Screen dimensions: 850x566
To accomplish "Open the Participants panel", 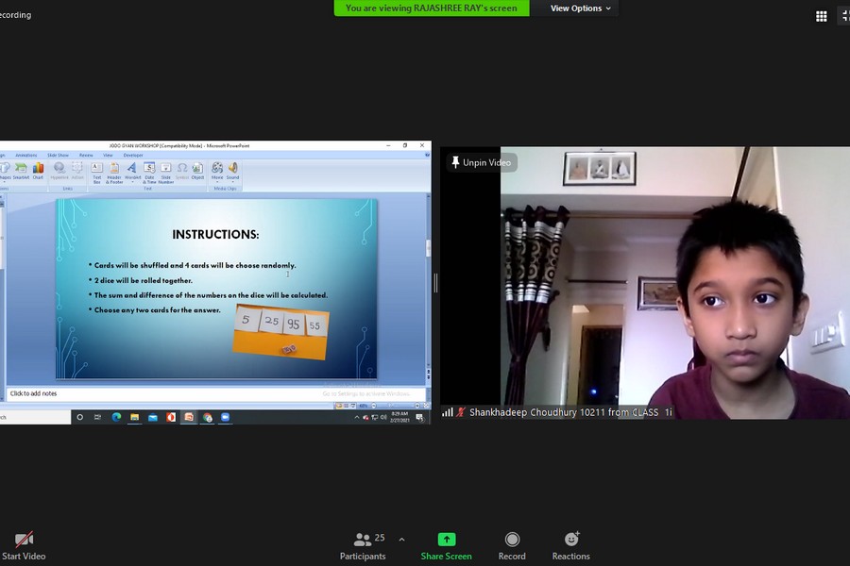I will click(363, 545).
